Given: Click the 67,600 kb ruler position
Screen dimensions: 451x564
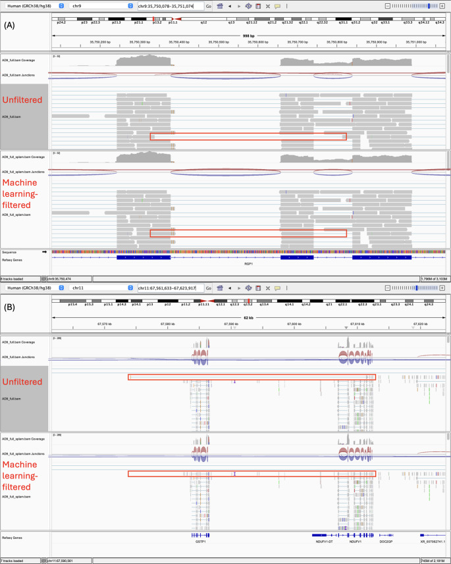Looking at the screenshot, I should (x=294, y=324).
